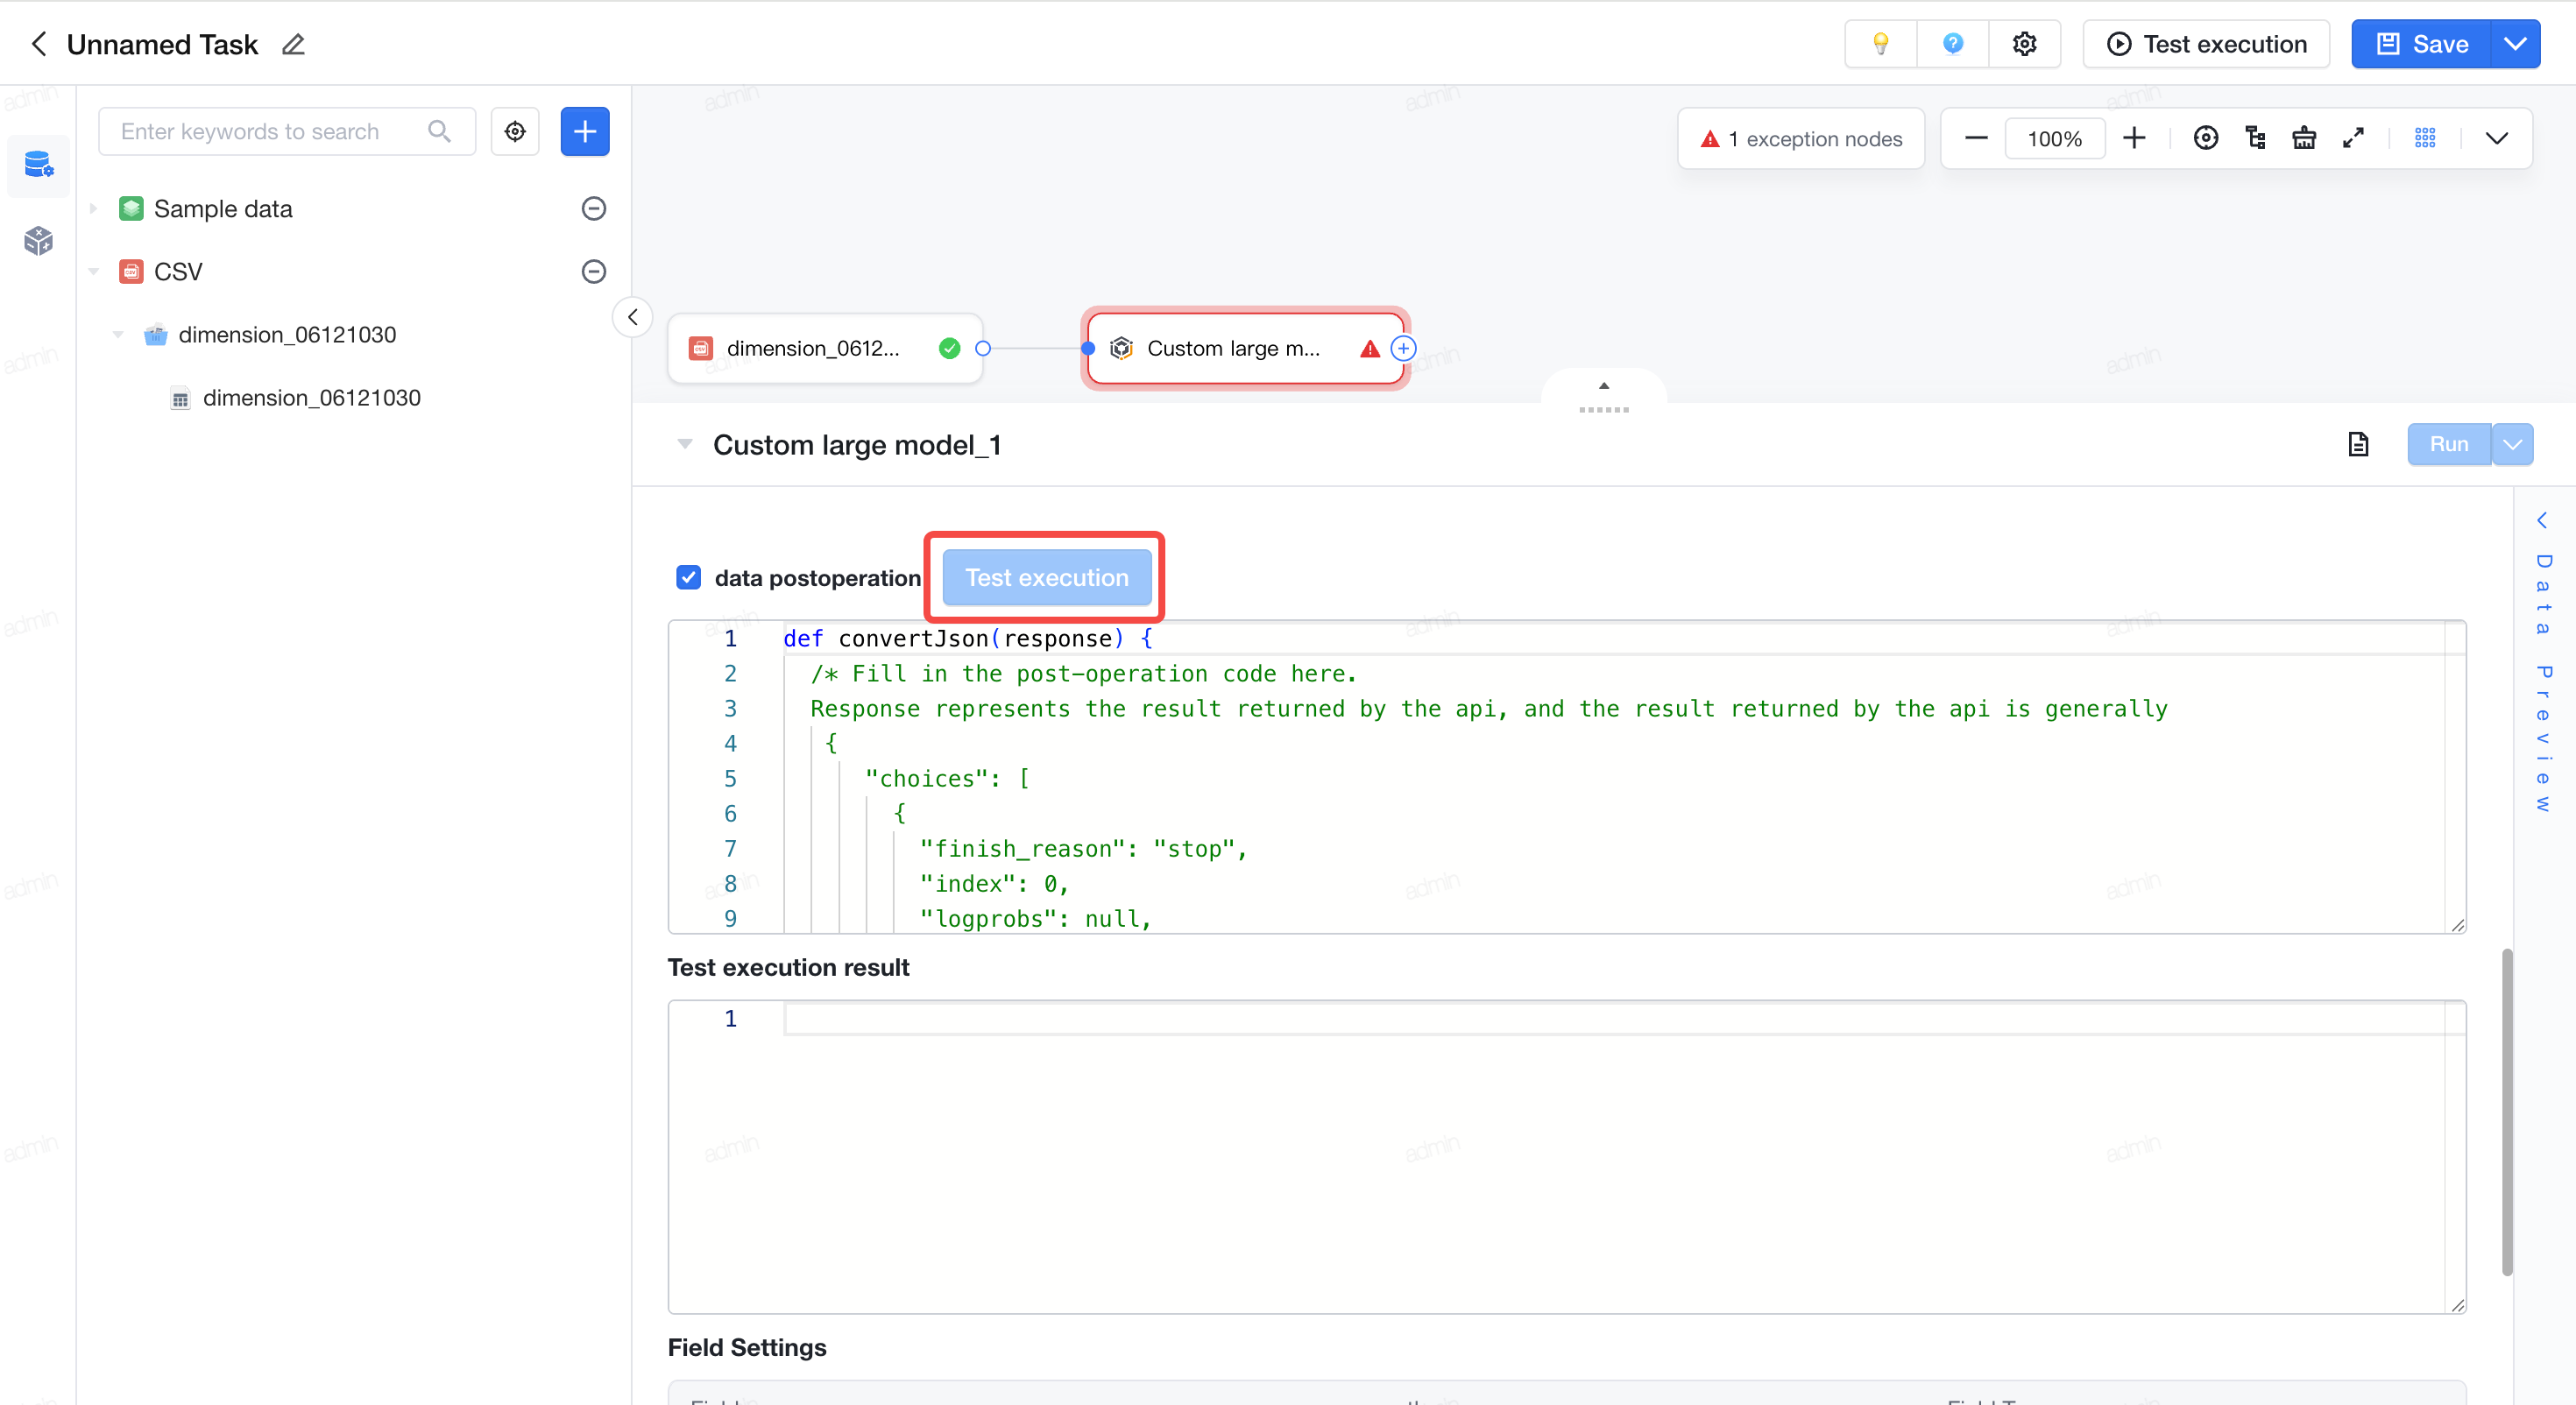Click the fullscreen expand arrows icon

tap(2353, 138)
